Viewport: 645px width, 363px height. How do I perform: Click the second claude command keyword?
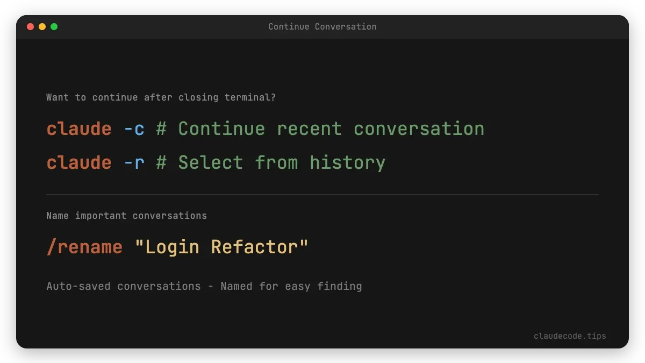point(78,162)
